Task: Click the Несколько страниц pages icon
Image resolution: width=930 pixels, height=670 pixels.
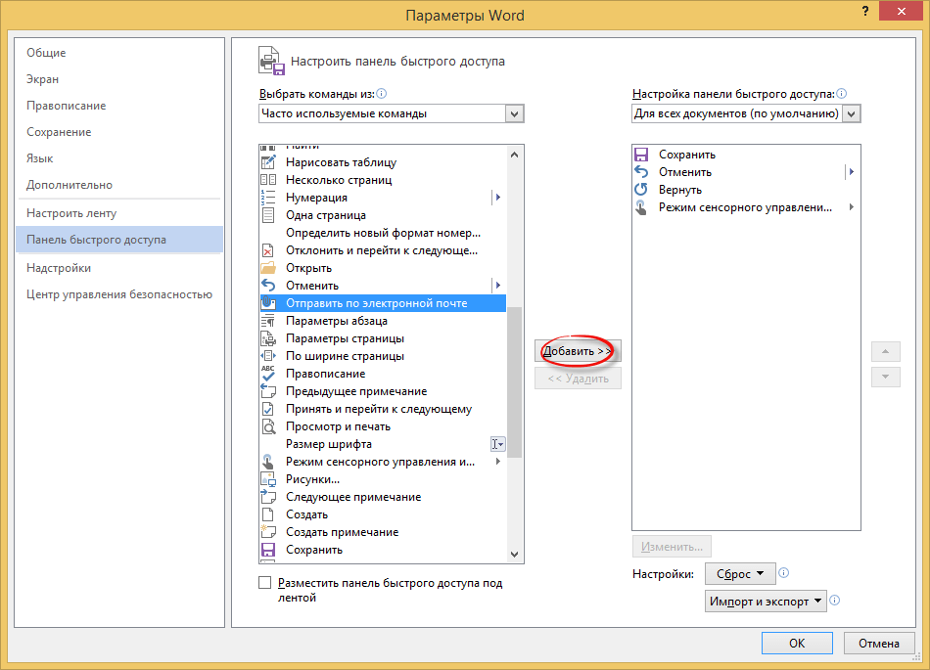Action: click(x=268, y=180)
